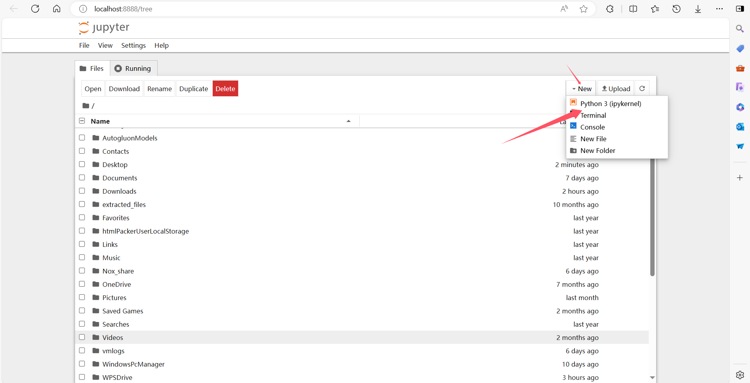The image size is (750, 383).
Task: Open the Documents folder link
Action: [x=120, y=178]
